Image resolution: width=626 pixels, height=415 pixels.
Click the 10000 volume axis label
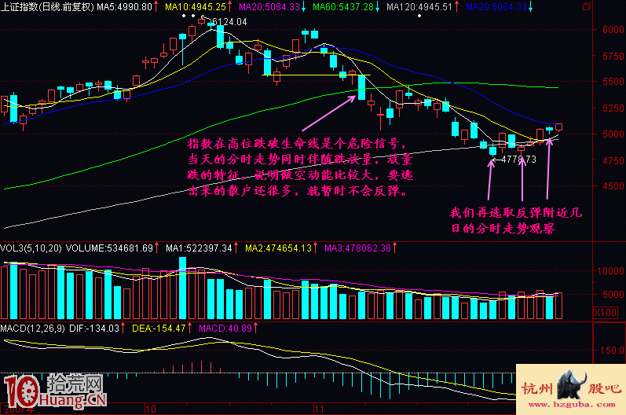(x=610, y=271)
